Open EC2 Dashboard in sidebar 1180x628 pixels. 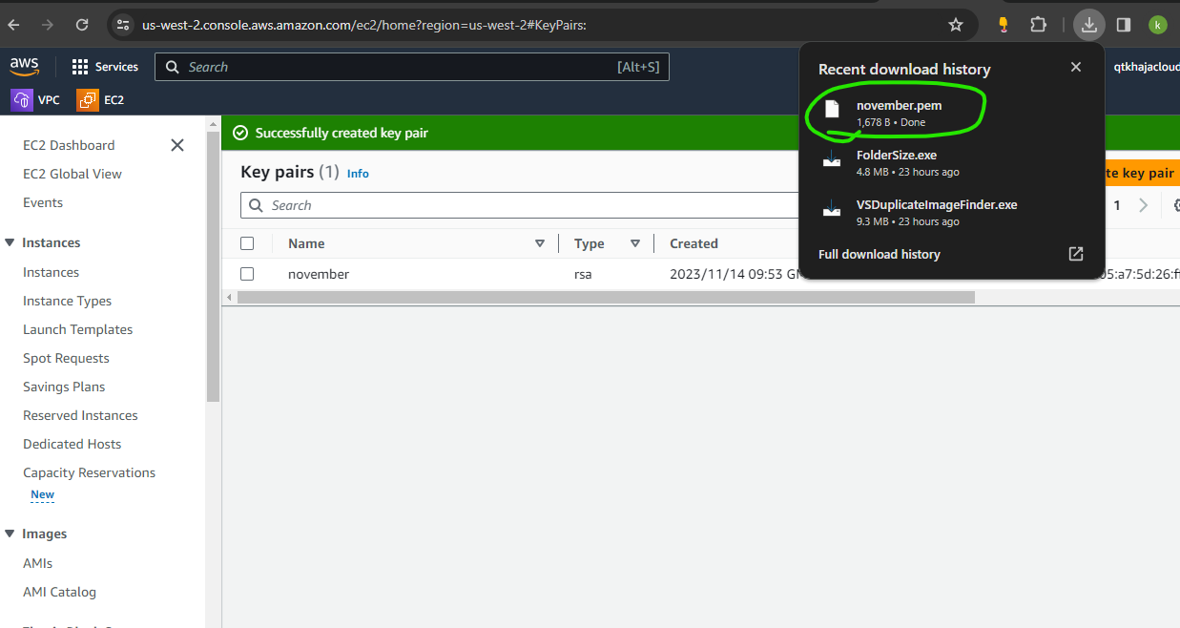[69, 145]
